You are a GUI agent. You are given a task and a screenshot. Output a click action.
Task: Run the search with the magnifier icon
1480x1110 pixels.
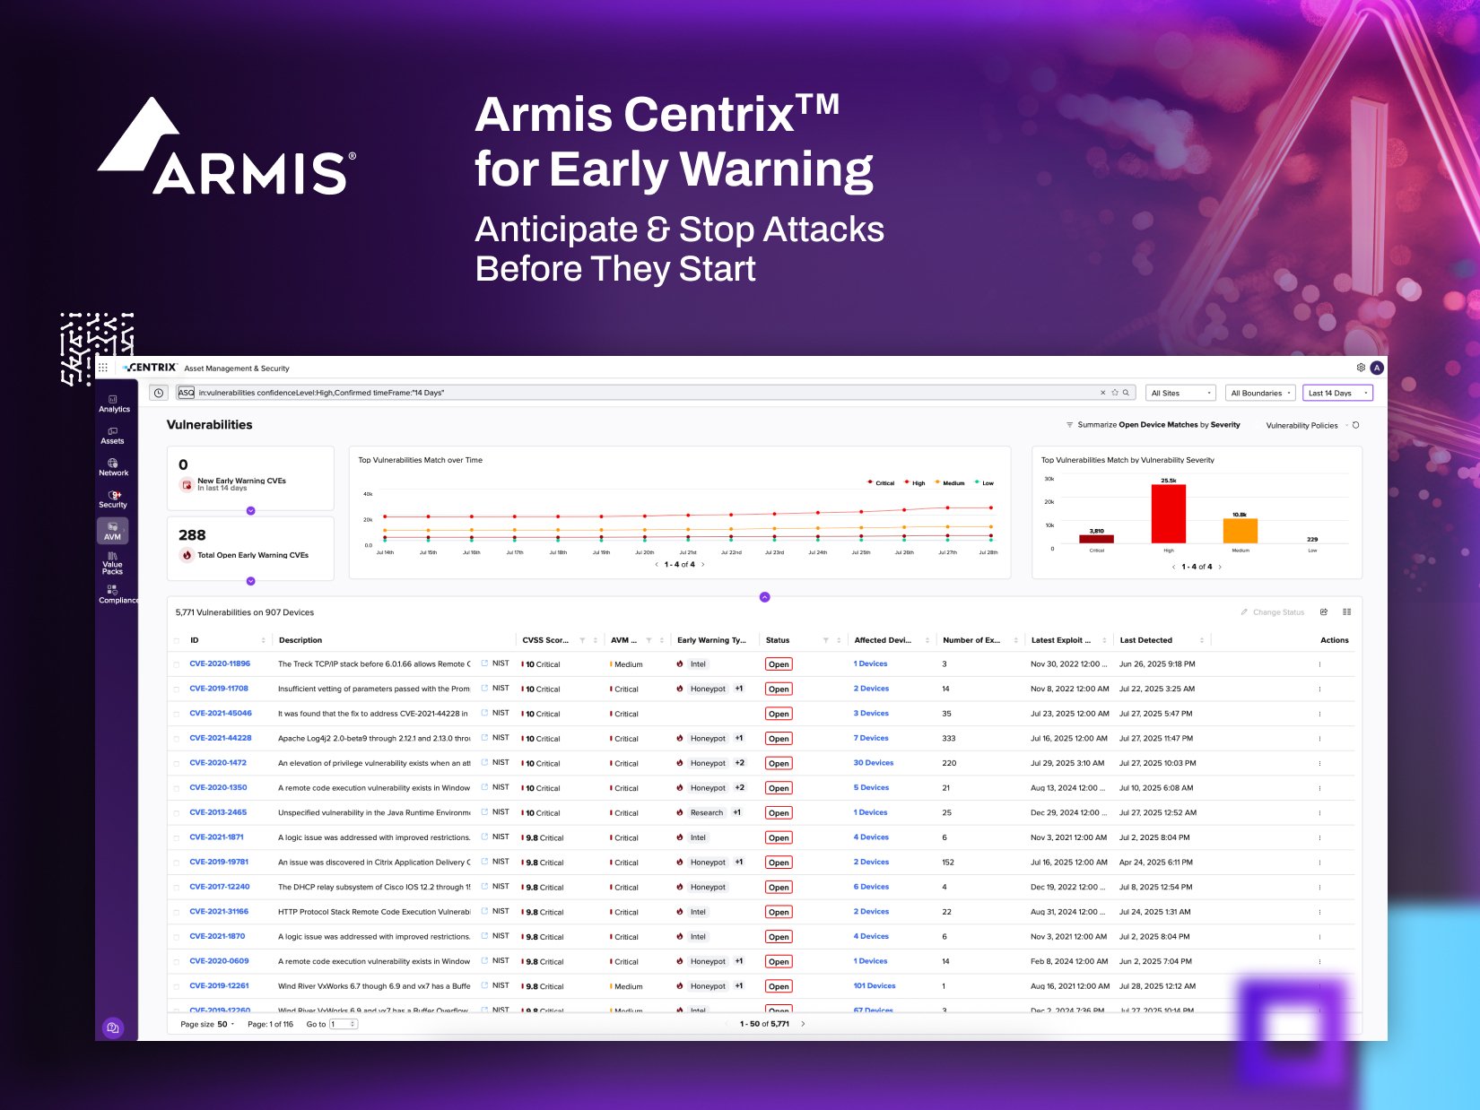tap(1127, 393)
